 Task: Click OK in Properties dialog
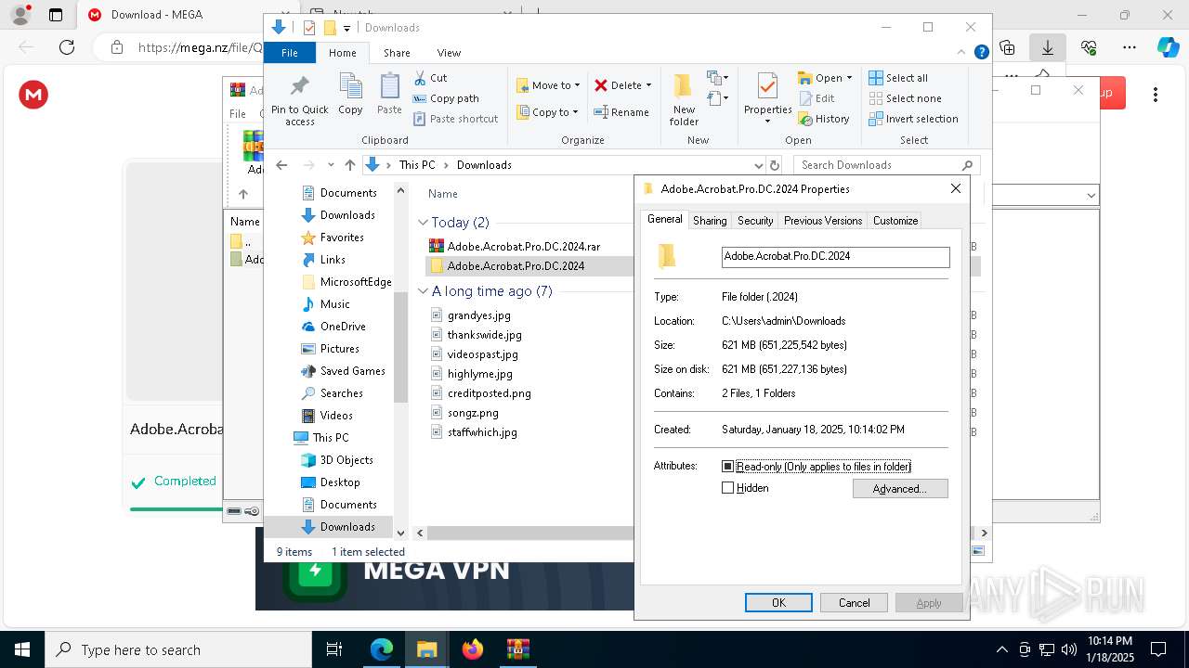click(x=778, y=603)
